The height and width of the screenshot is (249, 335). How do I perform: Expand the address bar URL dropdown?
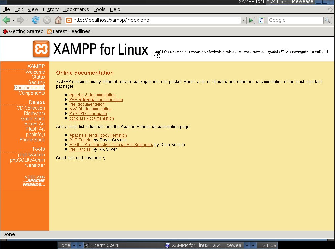[244, 20]
